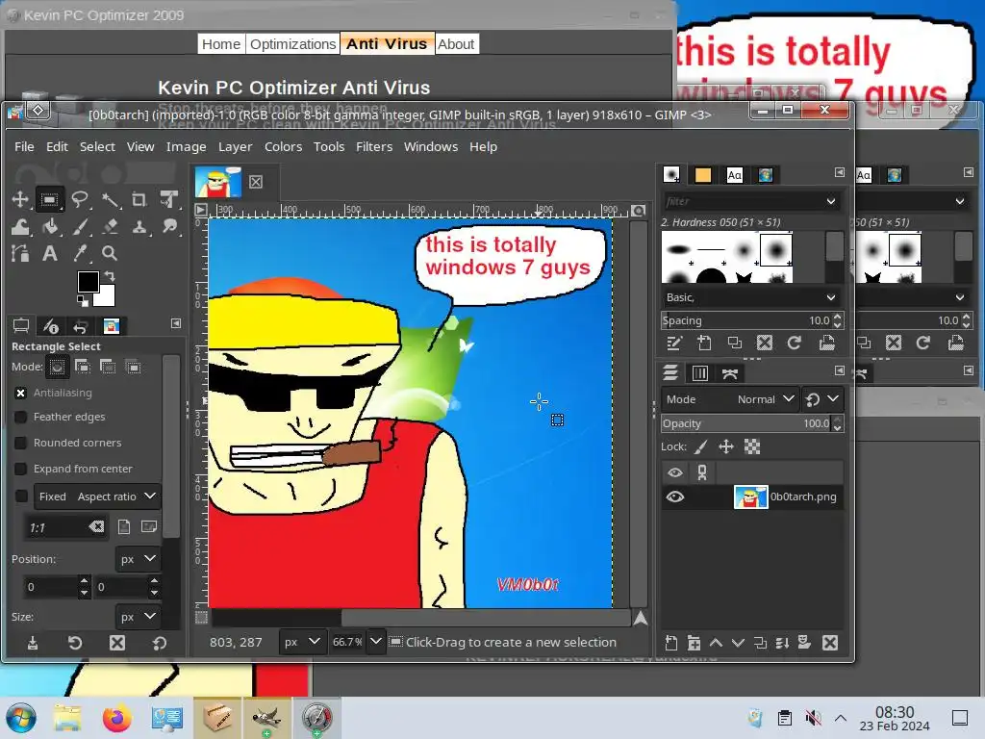Screen dimensions: 985x739
Task: Enable the Fixed Aspect ratio checkbox
Action: (x=21, y=497)
